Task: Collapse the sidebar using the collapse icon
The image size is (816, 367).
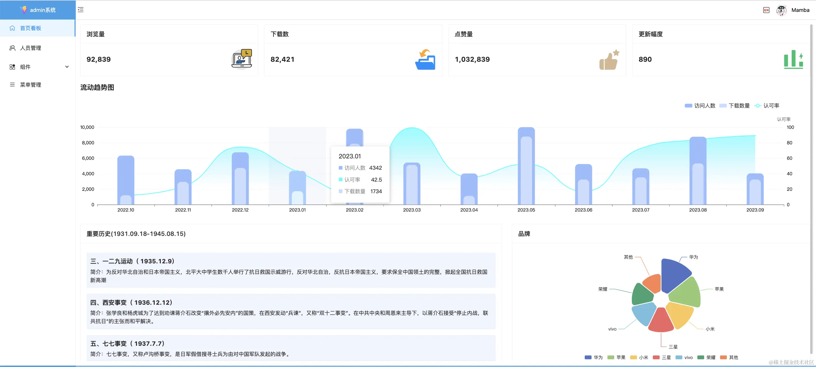Action: click(x=81, y=10)
